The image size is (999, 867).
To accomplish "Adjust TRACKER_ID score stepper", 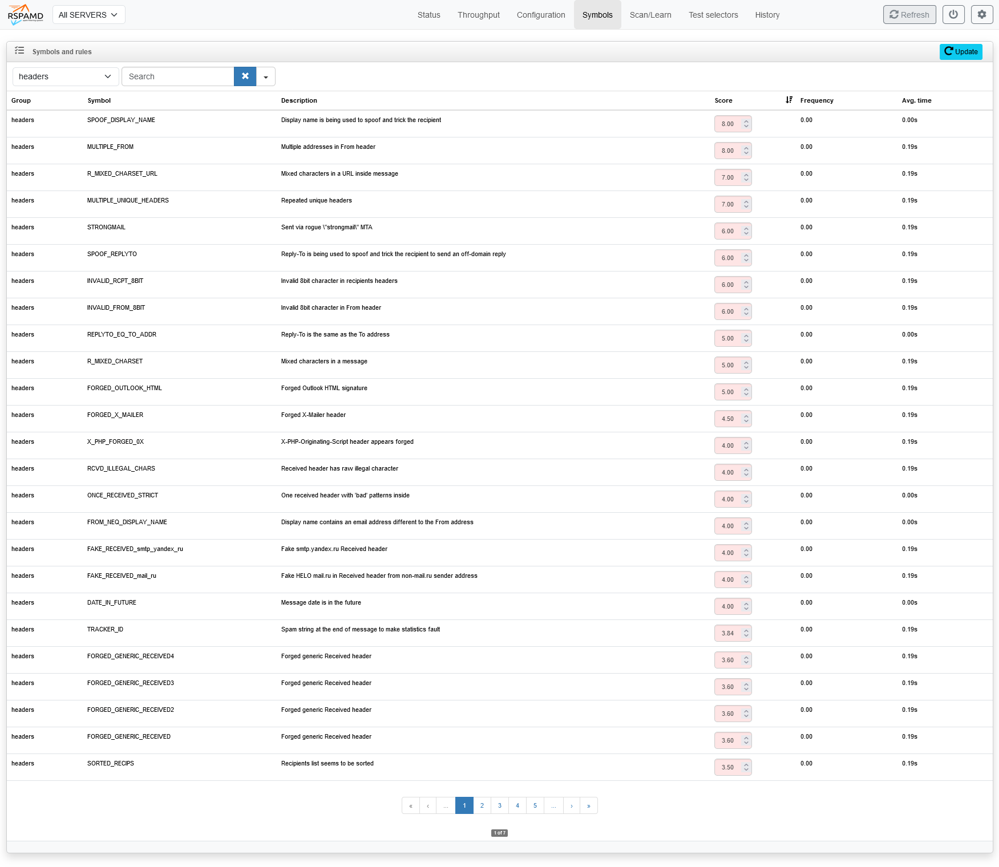I will click(x=746, y=633).
